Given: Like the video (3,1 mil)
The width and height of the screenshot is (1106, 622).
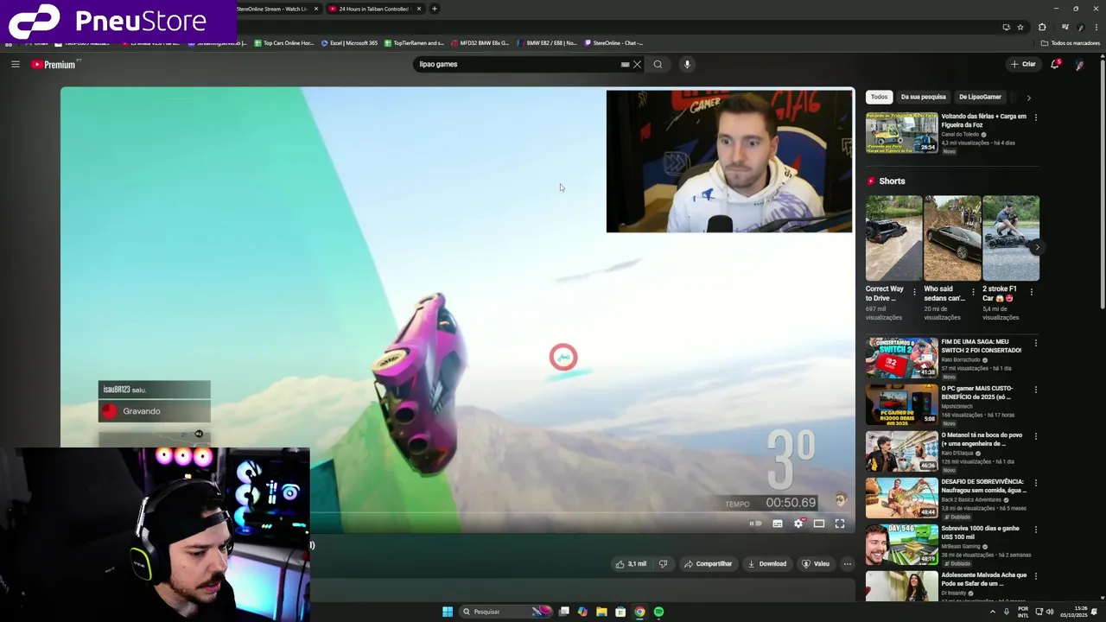Looking at the screenshot, I should (631, 564).
